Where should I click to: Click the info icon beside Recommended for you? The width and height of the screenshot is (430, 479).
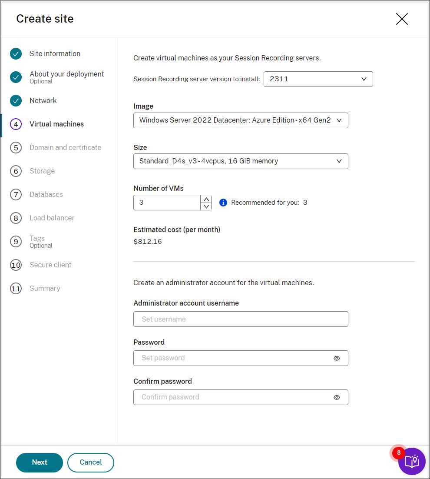pos(223,203)
